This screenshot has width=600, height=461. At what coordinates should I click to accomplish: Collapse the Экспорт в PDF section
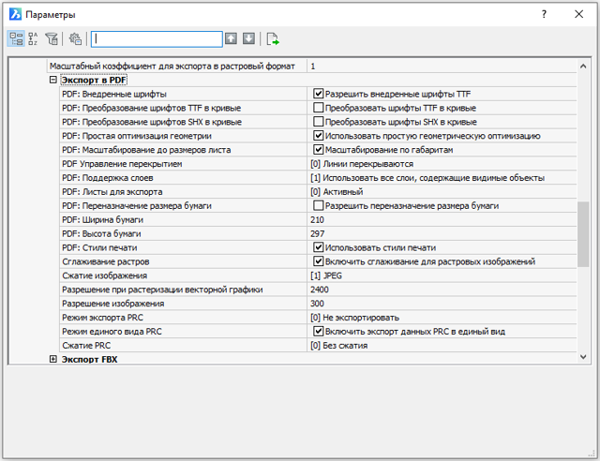[x=53, y=80]
